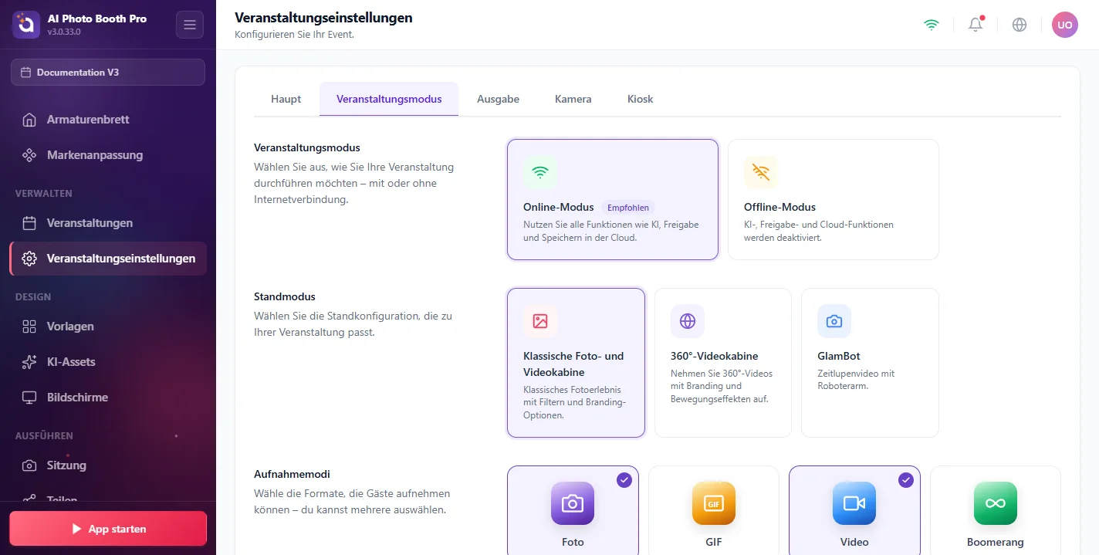Click the Markenanpassung icon
Image resolution: width=1099 pixels, height=555 pixels.
(29, 155)
